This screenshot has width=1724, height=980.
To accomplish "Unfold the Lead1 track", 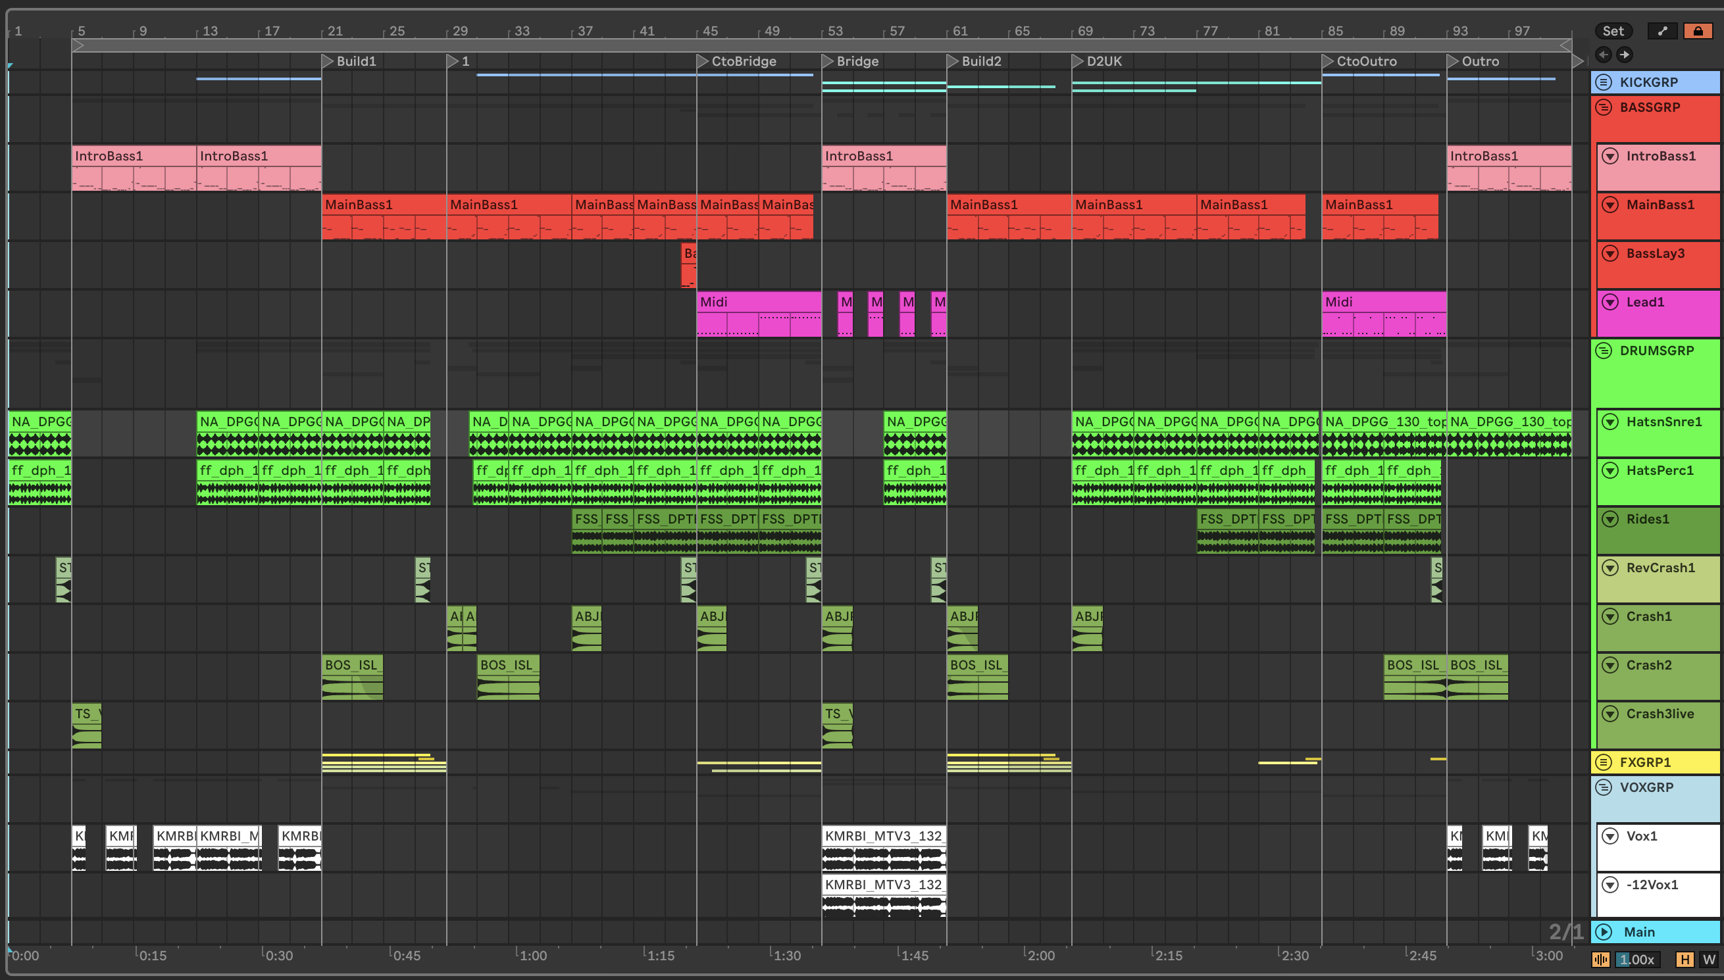I will pyautogui.click(x=1610, y=302).
